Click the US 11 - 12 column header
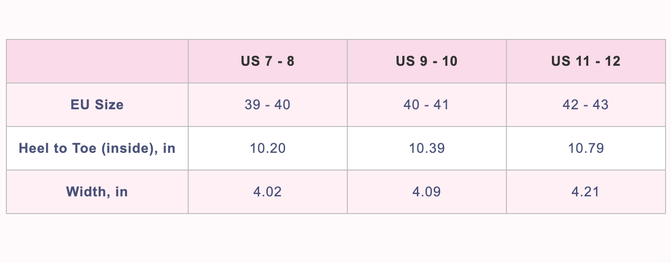 pos(586,61)
